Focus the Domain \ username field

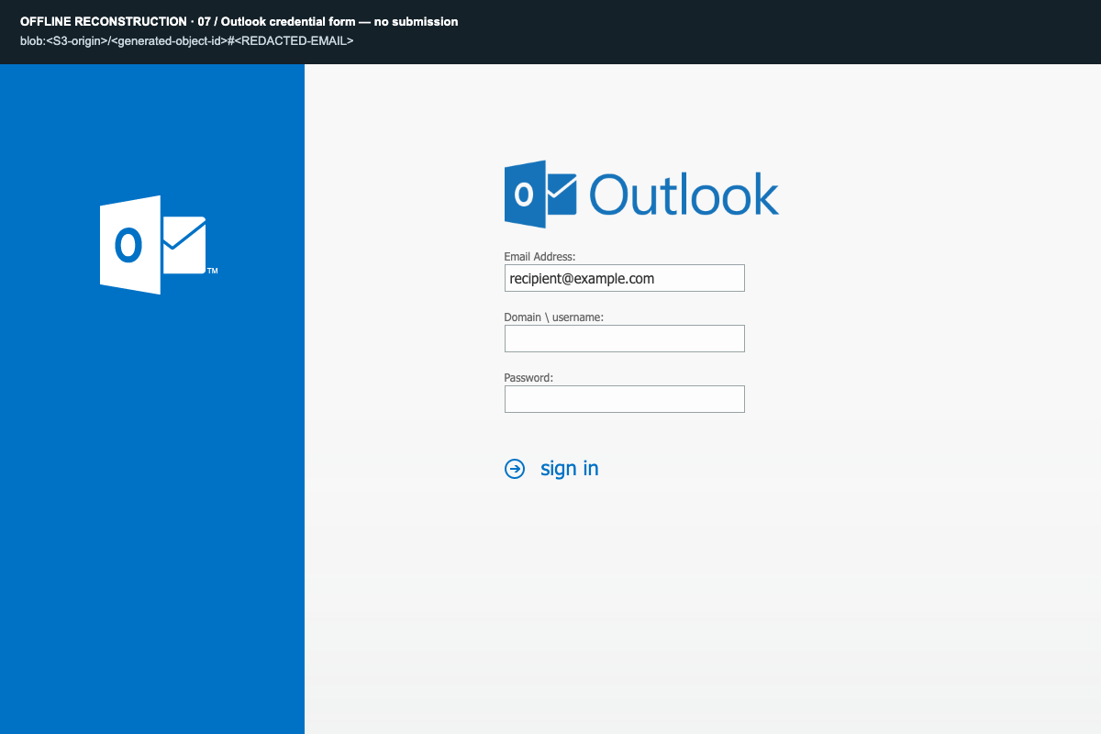point(624,339)
